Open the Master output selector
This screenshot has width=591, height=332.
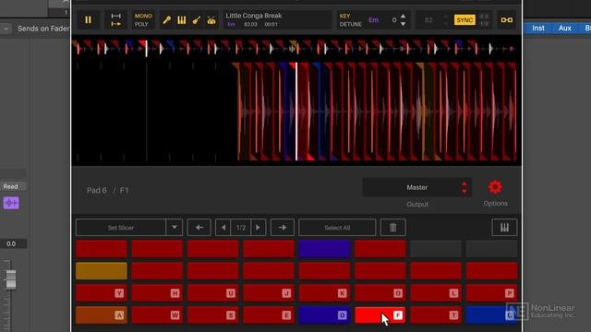click(x=416, y=187)
